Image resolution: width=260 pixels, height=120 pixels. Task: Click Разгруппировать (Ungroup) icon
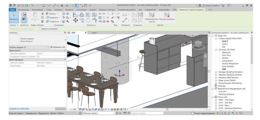click(167, 15)
